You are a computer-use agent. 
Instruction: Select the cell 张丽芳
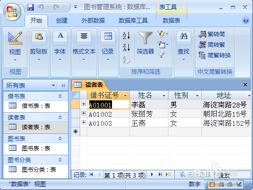click(x=149, y=114)
